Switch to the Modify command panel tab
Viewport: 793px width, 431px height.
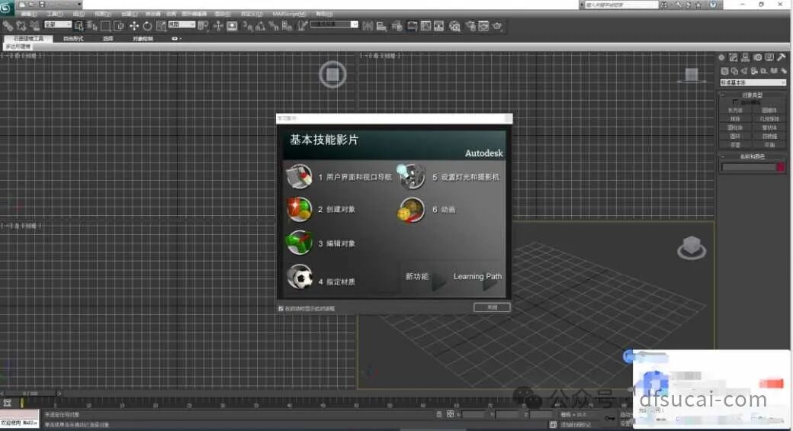734,58
